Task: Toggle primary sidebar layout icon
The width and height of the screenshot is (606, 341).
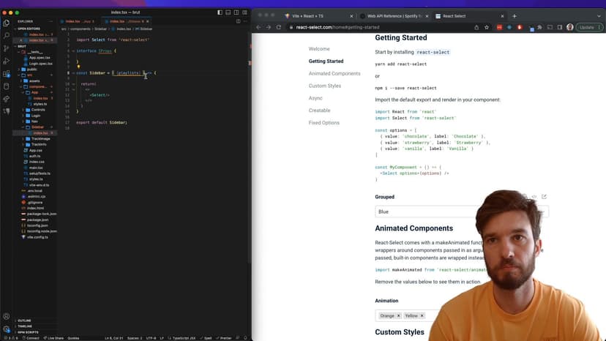Action: [221, 12]
